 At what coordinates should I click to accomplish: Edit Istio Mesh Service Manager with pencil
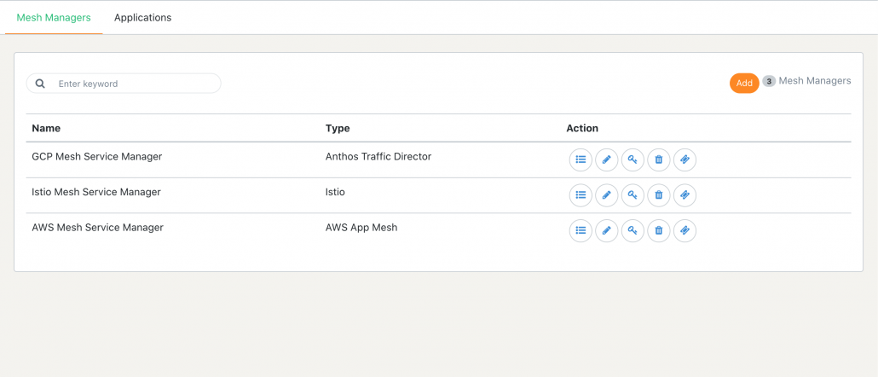(x=606, y=195)
